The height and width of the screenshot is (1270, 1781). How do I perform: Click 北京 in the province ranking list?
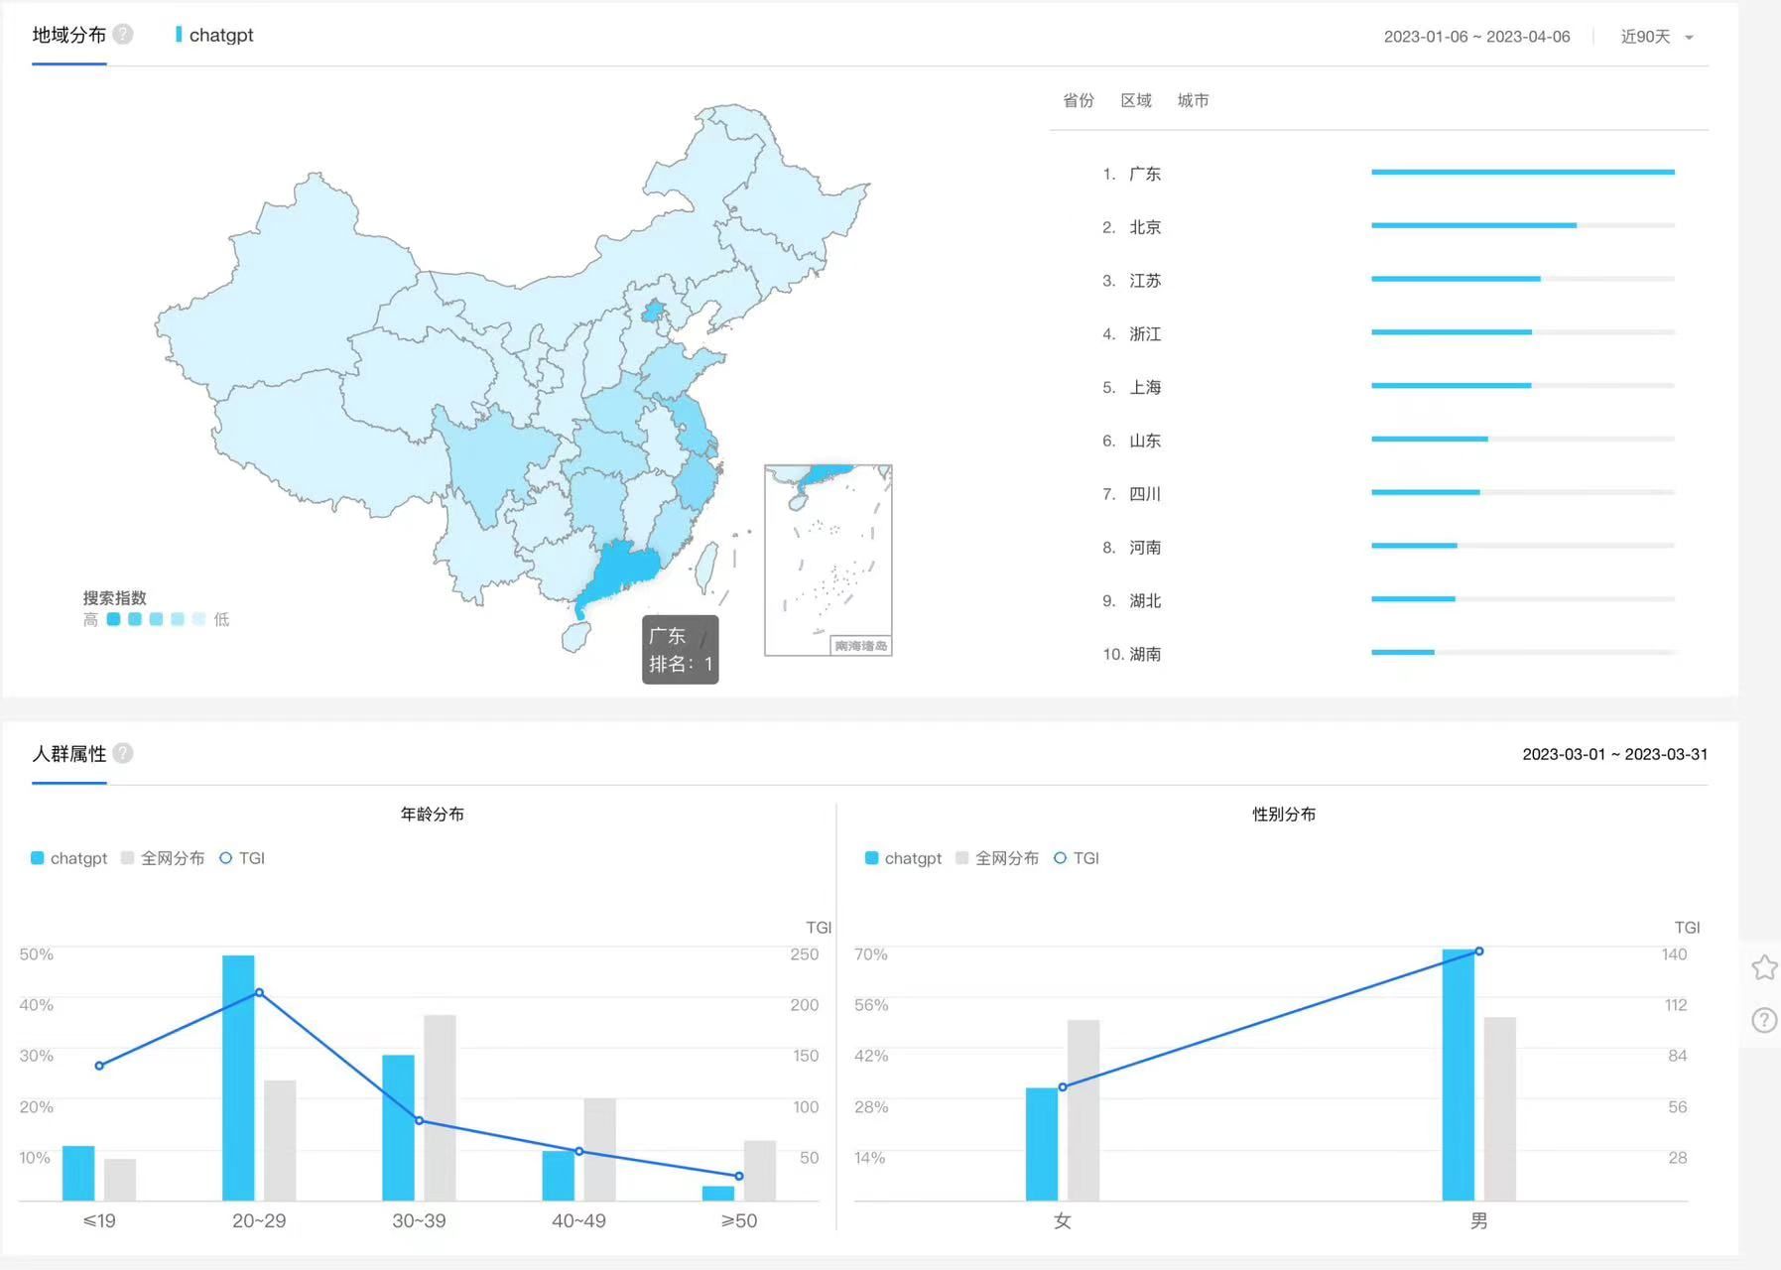pyautogui.click(x=1144, y=227)
